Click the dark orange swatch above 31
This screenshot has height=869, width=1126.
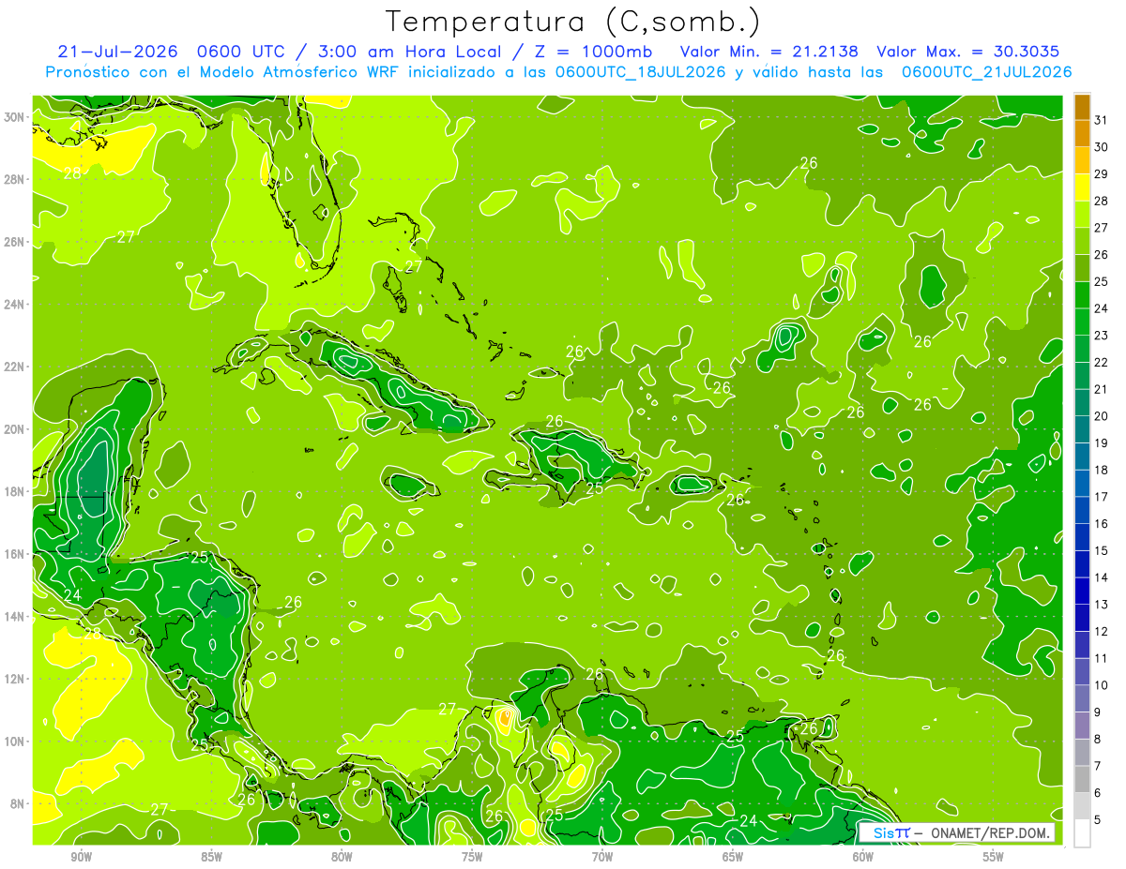pos(1082,106)
